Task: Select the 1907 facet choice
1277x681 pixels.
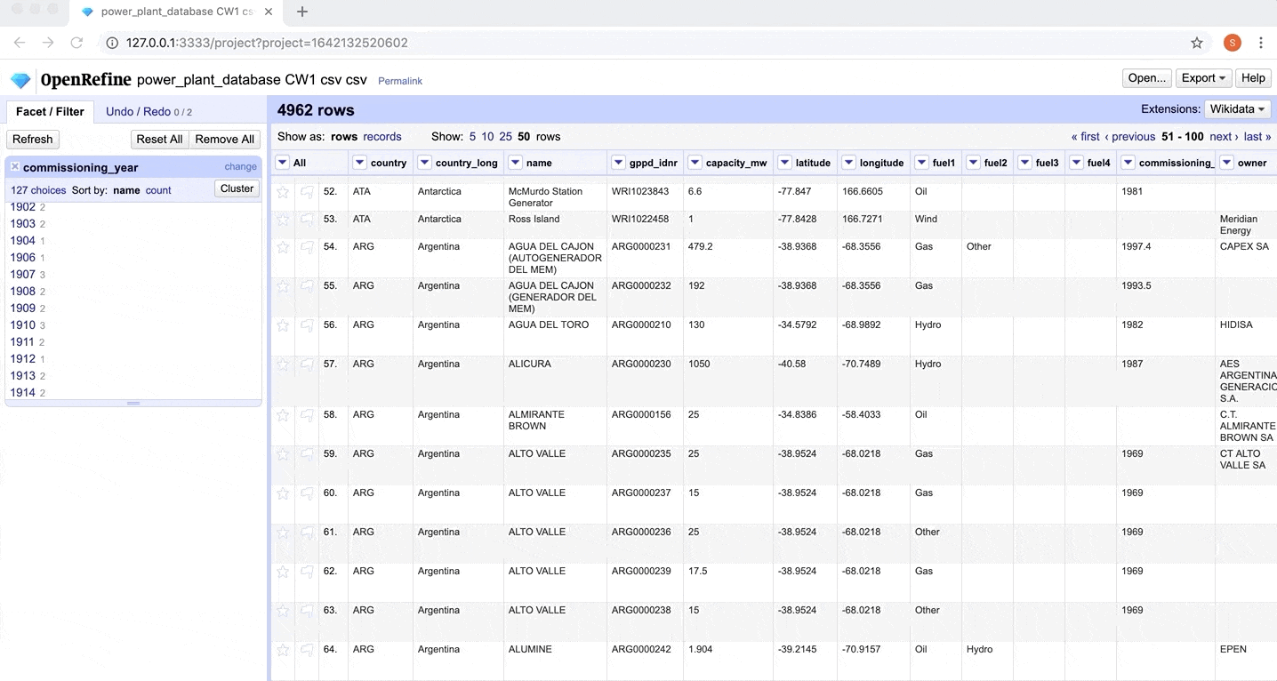Action: [x=23, y=275]
